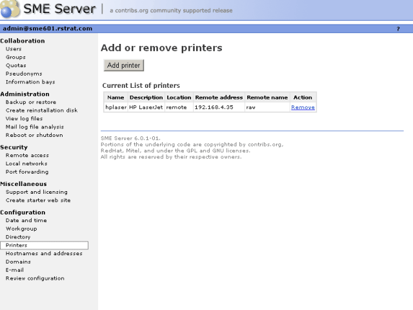
Task: Click the Name column header
Action: point(116,98)
